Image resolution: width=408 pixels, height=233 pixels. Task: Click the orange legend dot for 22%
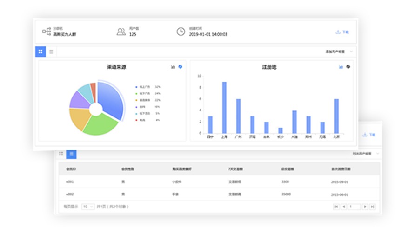pos(136,100)
